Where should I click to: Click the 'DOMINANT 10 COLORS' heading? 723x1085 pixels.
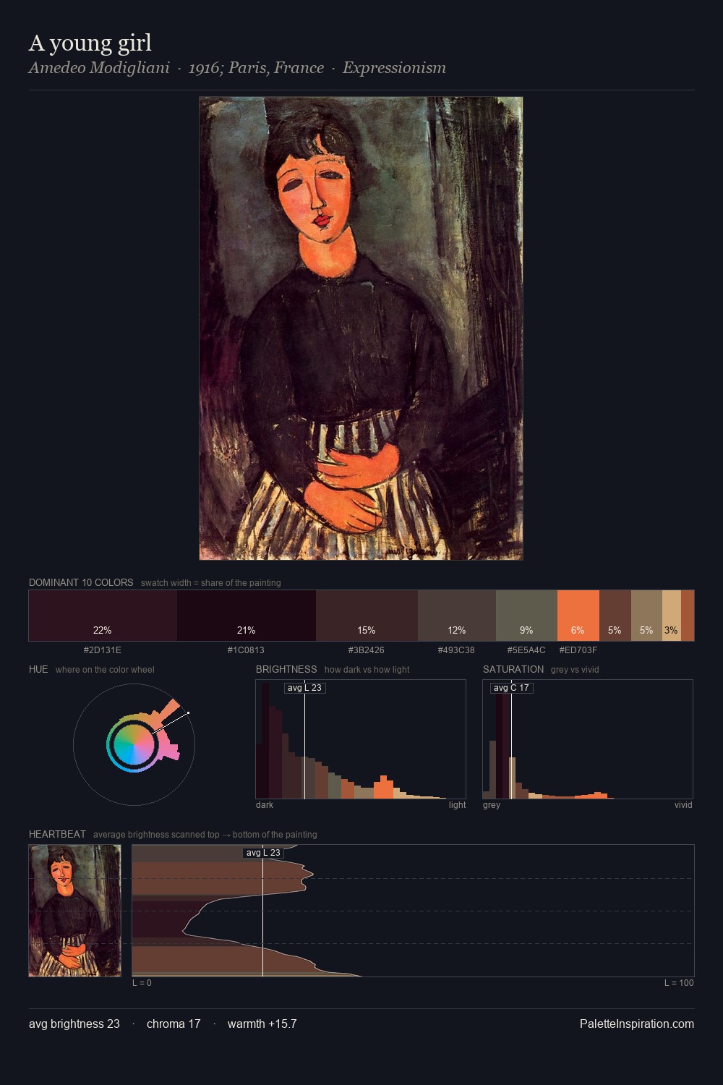81,582
